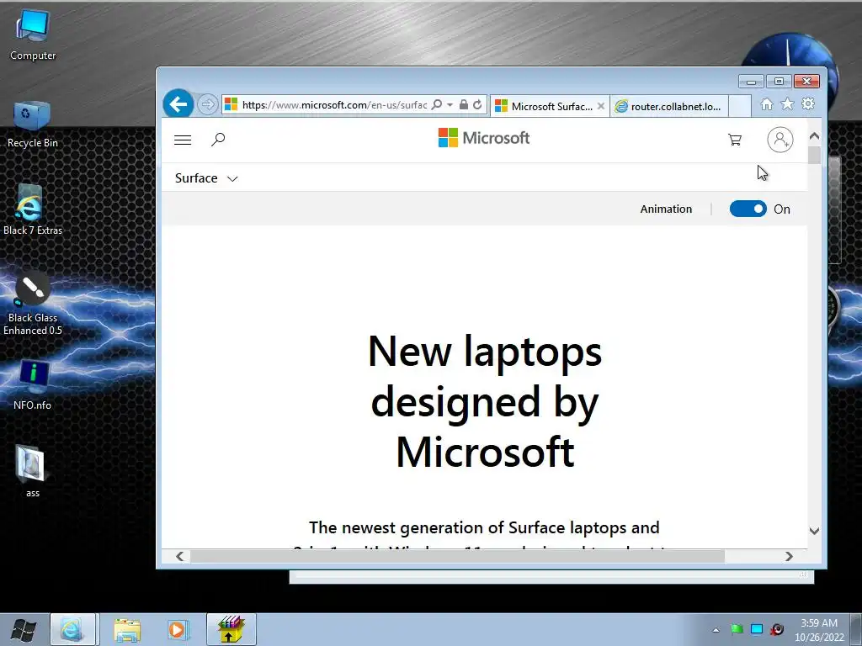Click the URL text in the address bar

pos(334,105)
